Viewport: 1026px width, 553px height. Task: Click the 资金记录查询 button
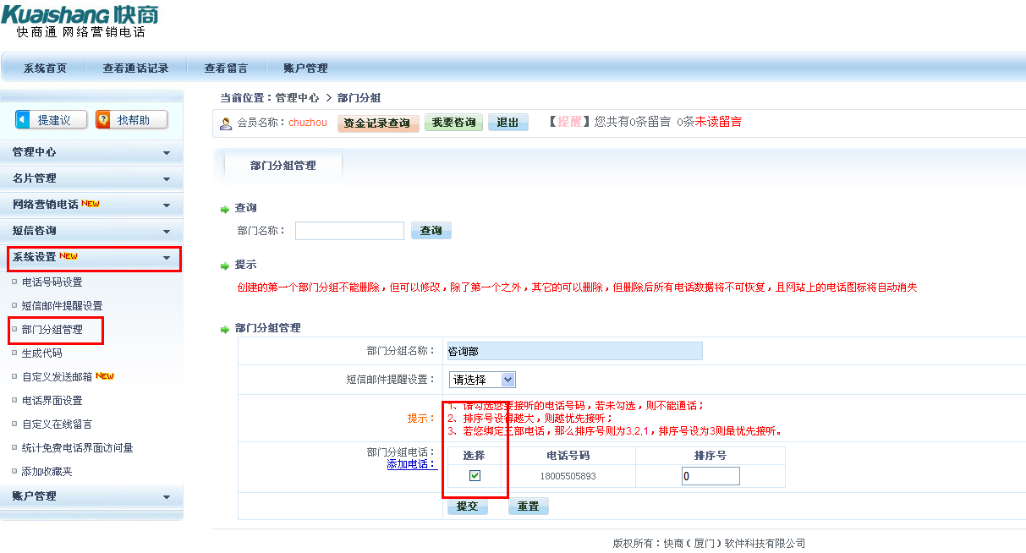coord(377,123)
